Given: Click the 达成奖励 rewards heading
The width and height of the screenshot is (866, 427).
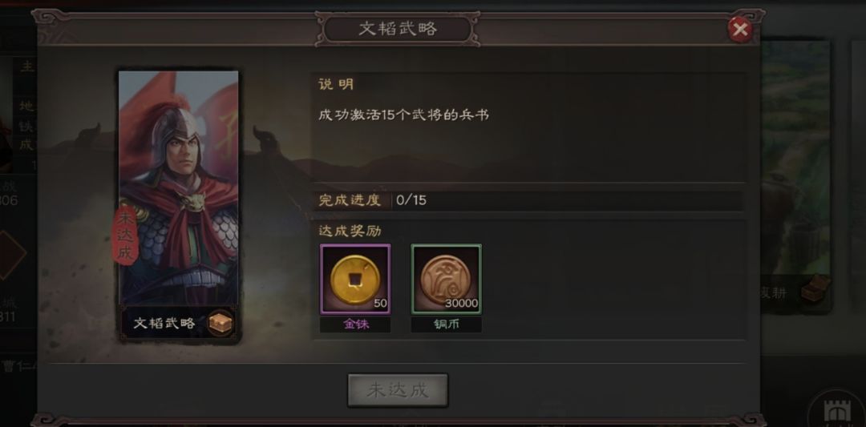Looking at the screenshot, I should pos(350,231).
